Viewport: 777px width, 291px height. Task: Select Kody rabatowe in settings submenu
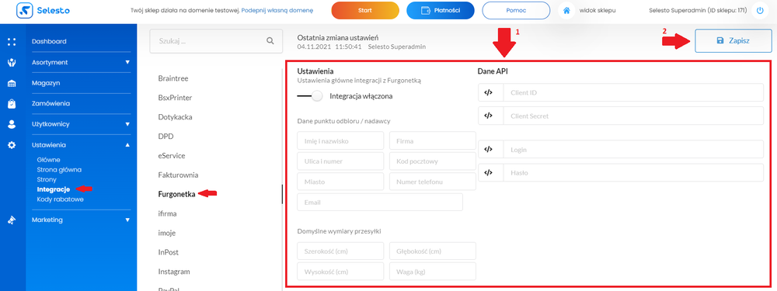[60, 199]
